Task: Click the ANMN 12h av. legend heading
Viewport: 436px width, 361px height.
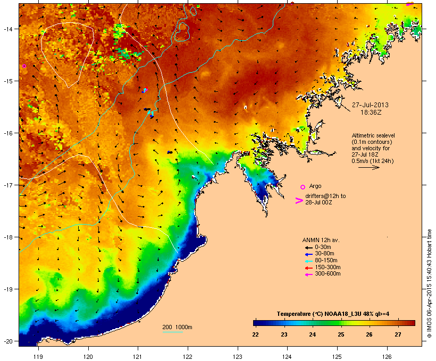Action: point(321,240)
